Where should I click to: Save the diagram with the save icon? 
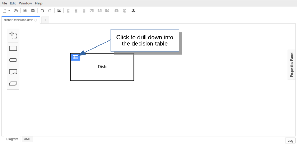click(x=25, y=11)
